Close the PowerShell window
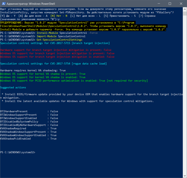Viewport: 187px width, 178px height. 181,4
